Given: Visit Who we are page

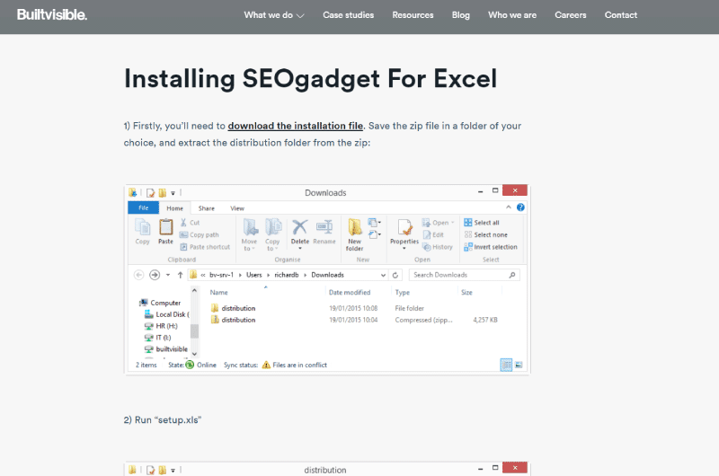Looking at the screenshot, I should pyautogui.click(x=512, y=15).
